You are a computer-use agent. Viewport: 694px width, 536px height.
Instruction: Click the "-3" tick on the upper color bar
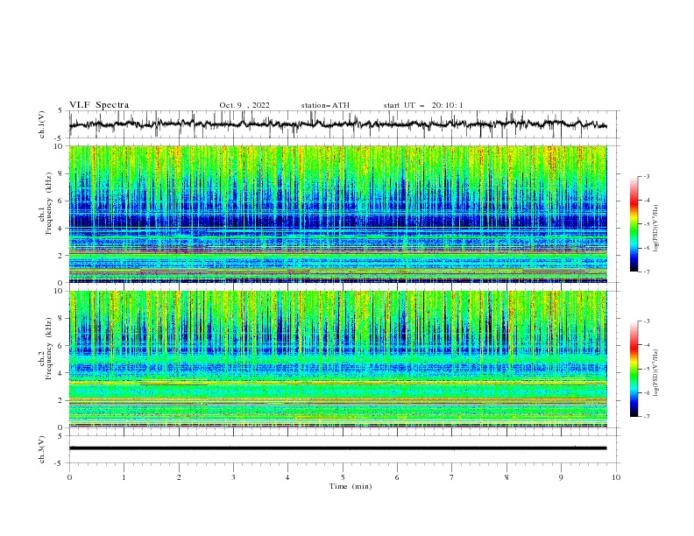click(x=647, y=176)
